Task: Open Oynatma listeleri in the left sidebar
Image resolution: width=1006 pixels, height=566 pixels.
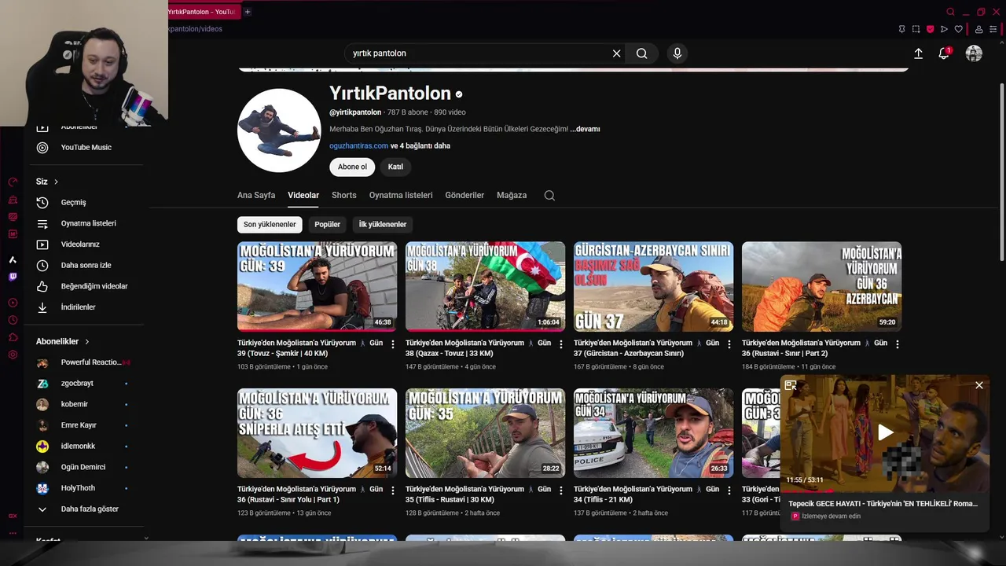Action: tap(88, 223)
